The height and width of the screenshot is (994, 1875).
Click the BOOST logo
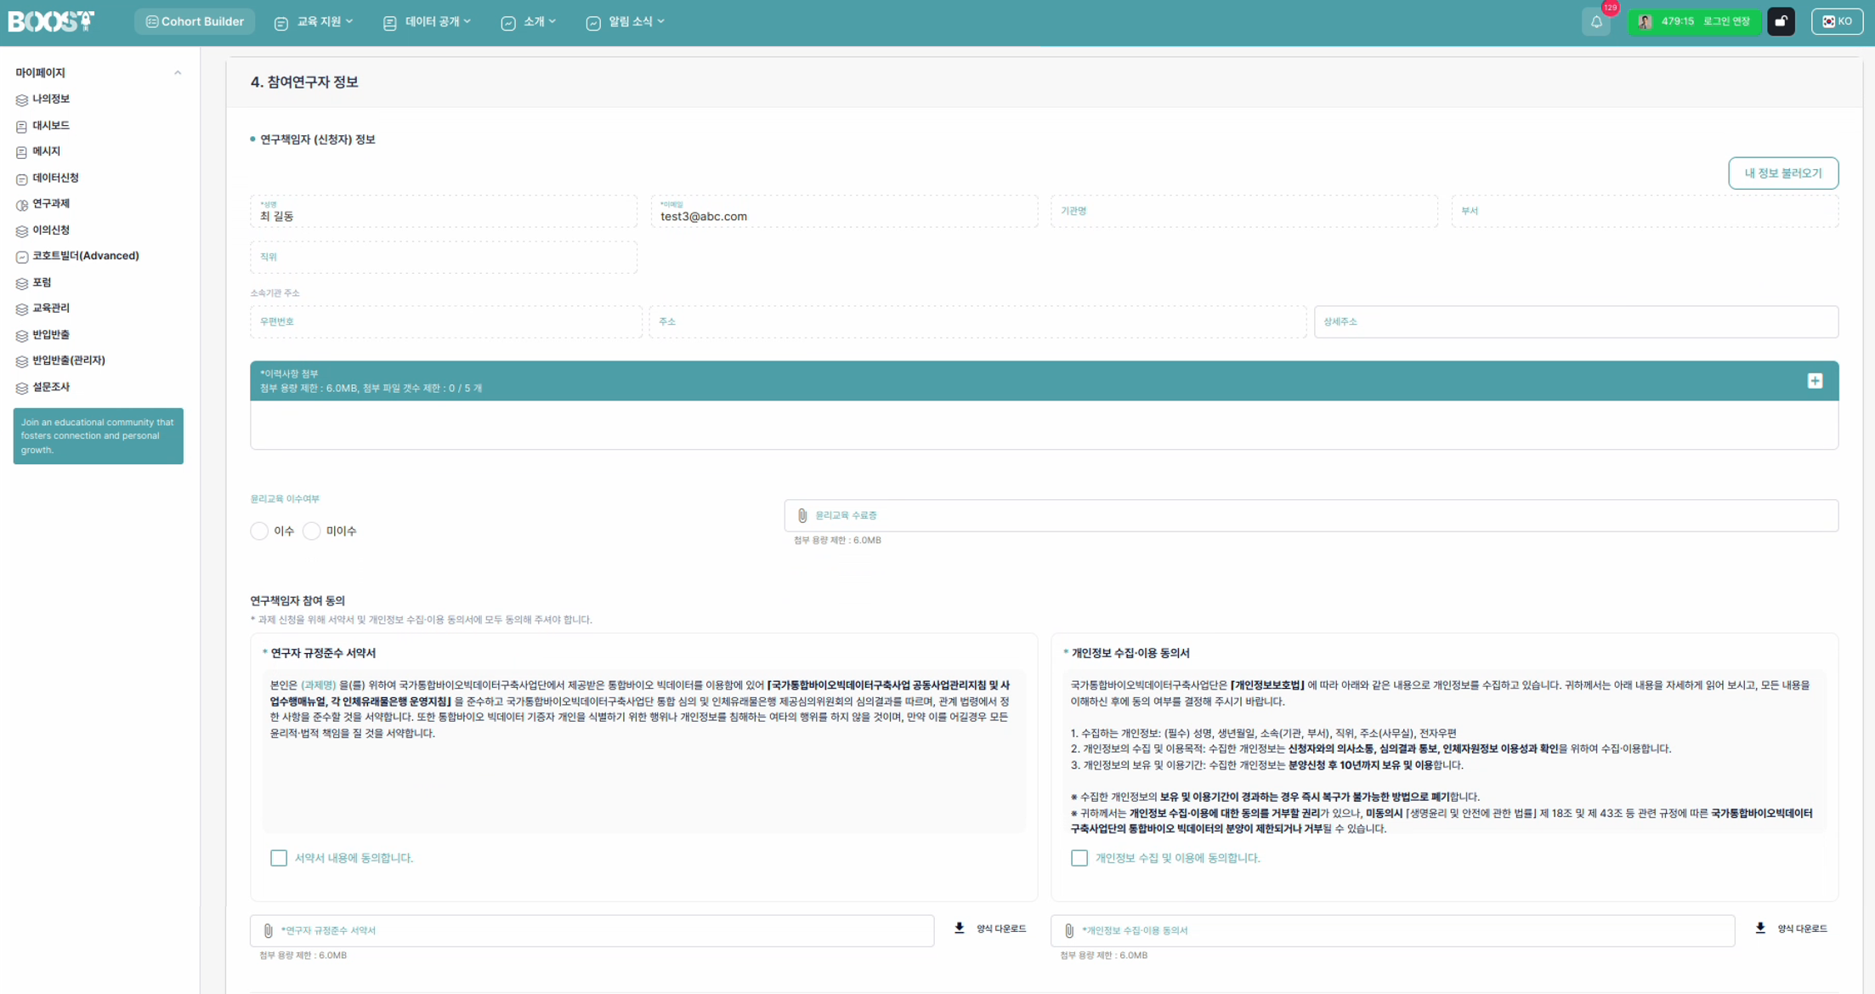(x=51, y=21)
